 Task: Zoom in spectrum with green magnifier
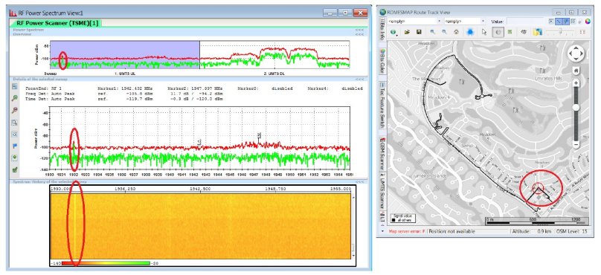click(x=15, y=98)
